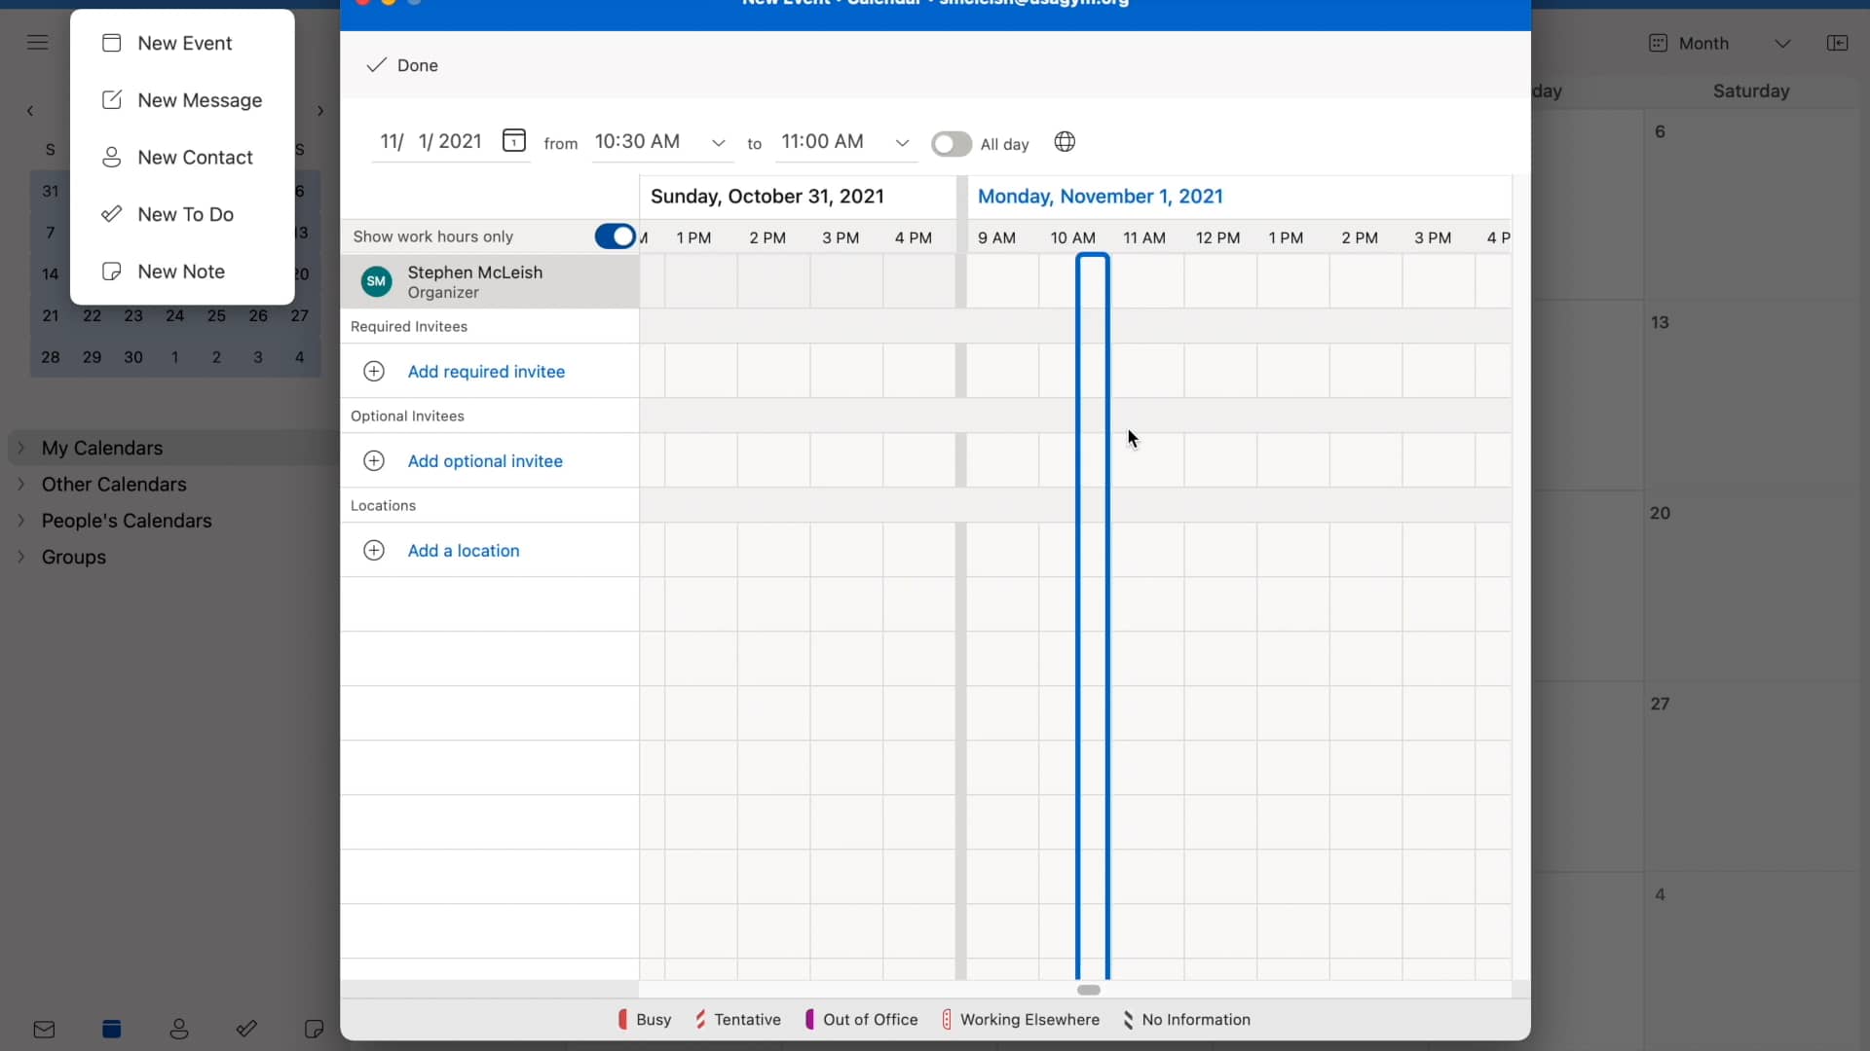Open the from time dropdown
Viewport: 1870px width, 1051px height.
[718, 142]
